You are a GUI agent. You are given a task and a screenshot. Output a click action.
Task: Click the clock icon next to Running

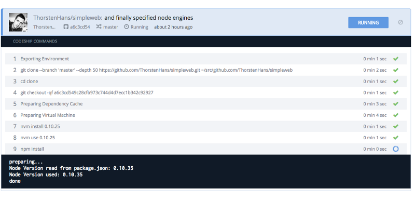127,27
